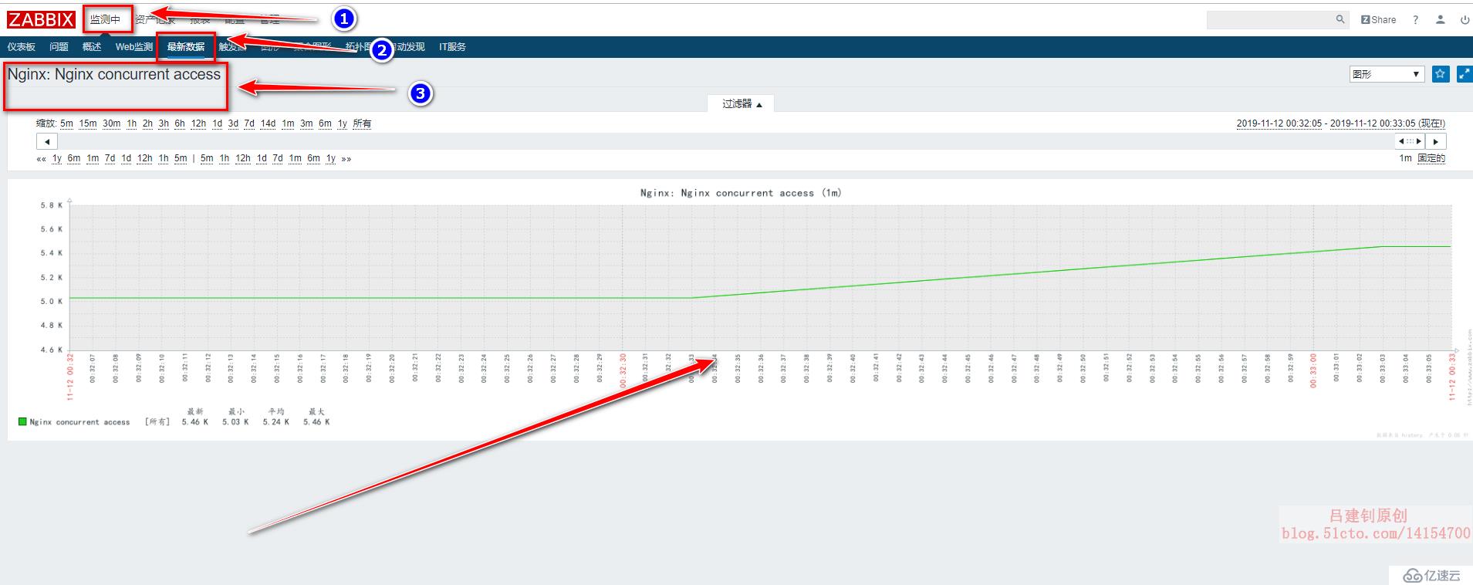1473x585 pixels.
Task: Open the IT服务 submenu tab
Action: (x=452, y=47)
